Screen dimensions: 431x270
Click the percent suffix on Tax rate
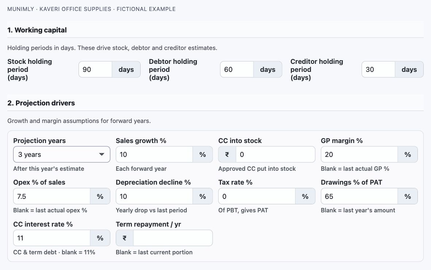[305, 196]
